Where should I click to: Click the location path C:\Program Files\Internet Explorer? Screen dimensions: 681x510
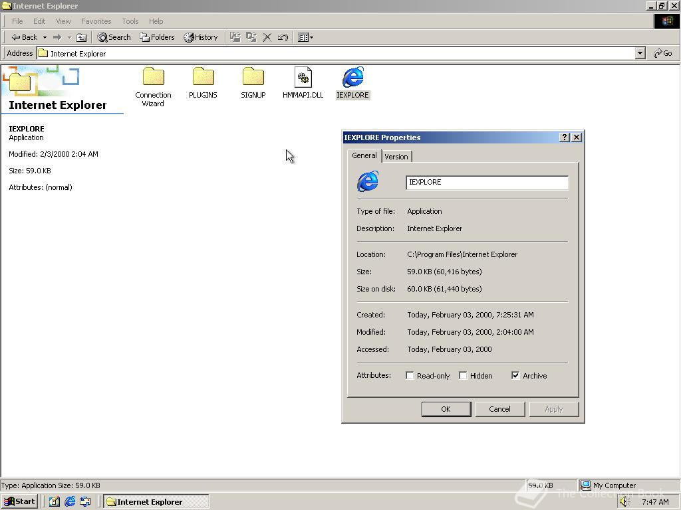[462, 254]
